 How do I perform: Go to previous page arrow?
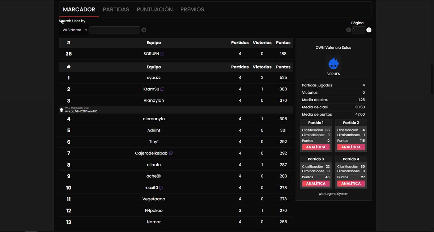click(x=349, y=30)
